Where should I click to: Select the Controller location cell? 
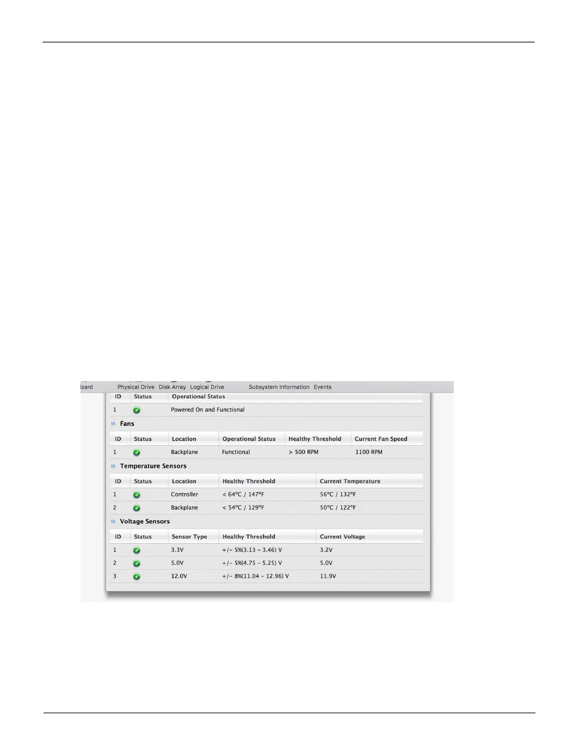[184, 495]
